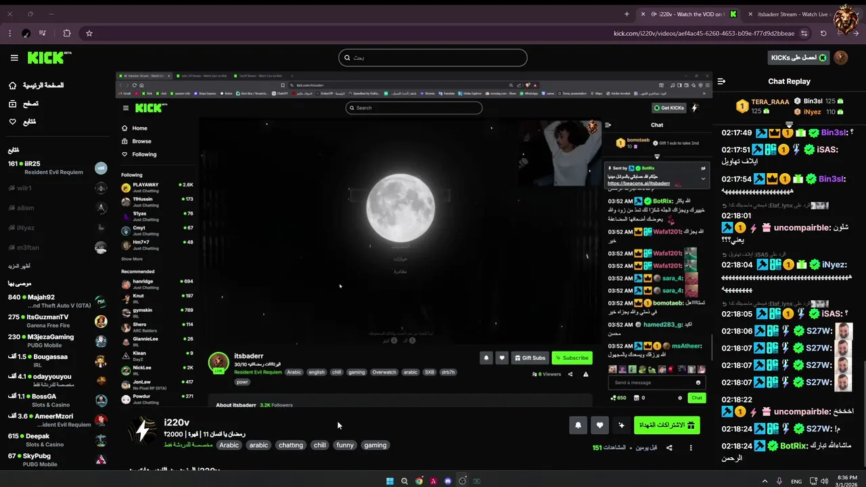The width and height of the screenshot is (866, 487).
Task: Open recommended channel Majah92
Action: pos(57,301)
